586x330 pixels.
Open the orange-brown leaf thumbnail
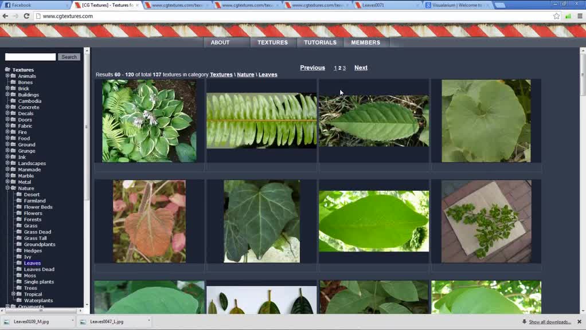click(x=150, y=221)
